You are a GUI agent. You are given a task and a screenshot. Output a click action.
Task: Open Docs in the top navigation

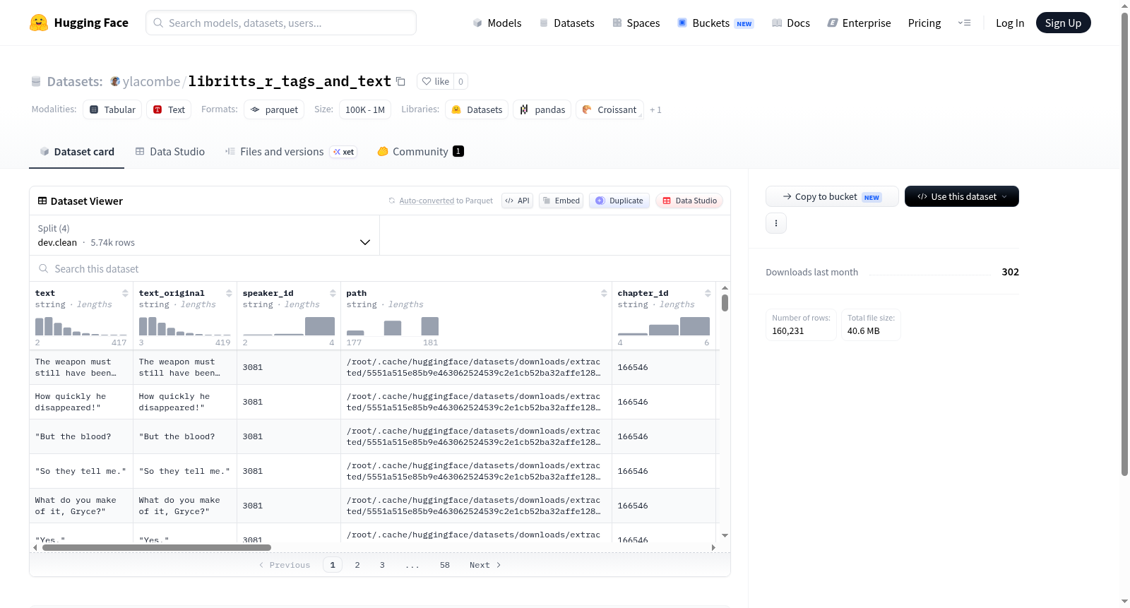[791, 23]
